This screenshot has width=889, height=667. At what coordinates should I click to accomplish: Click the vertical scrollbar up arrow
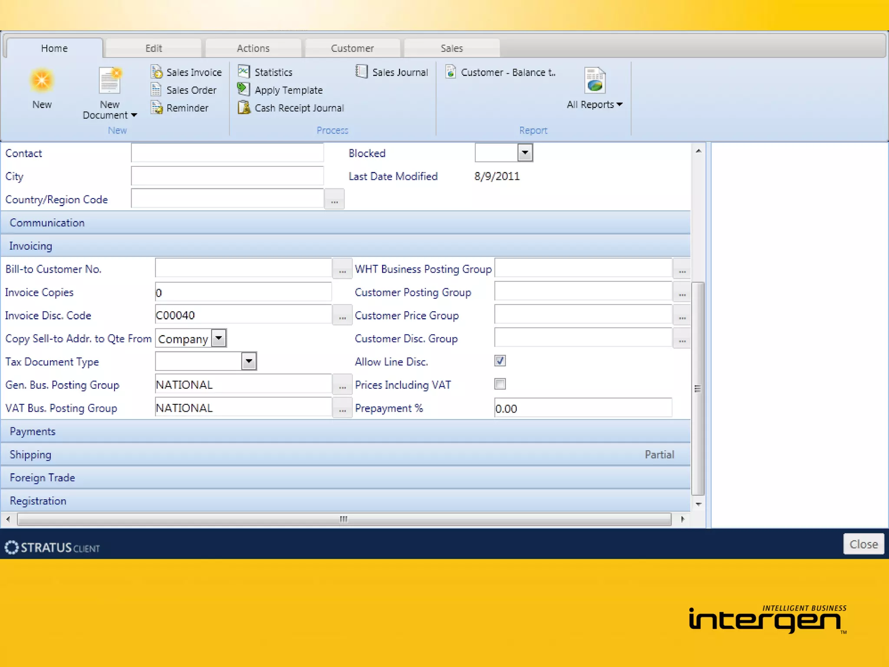(x=698, y=151)
